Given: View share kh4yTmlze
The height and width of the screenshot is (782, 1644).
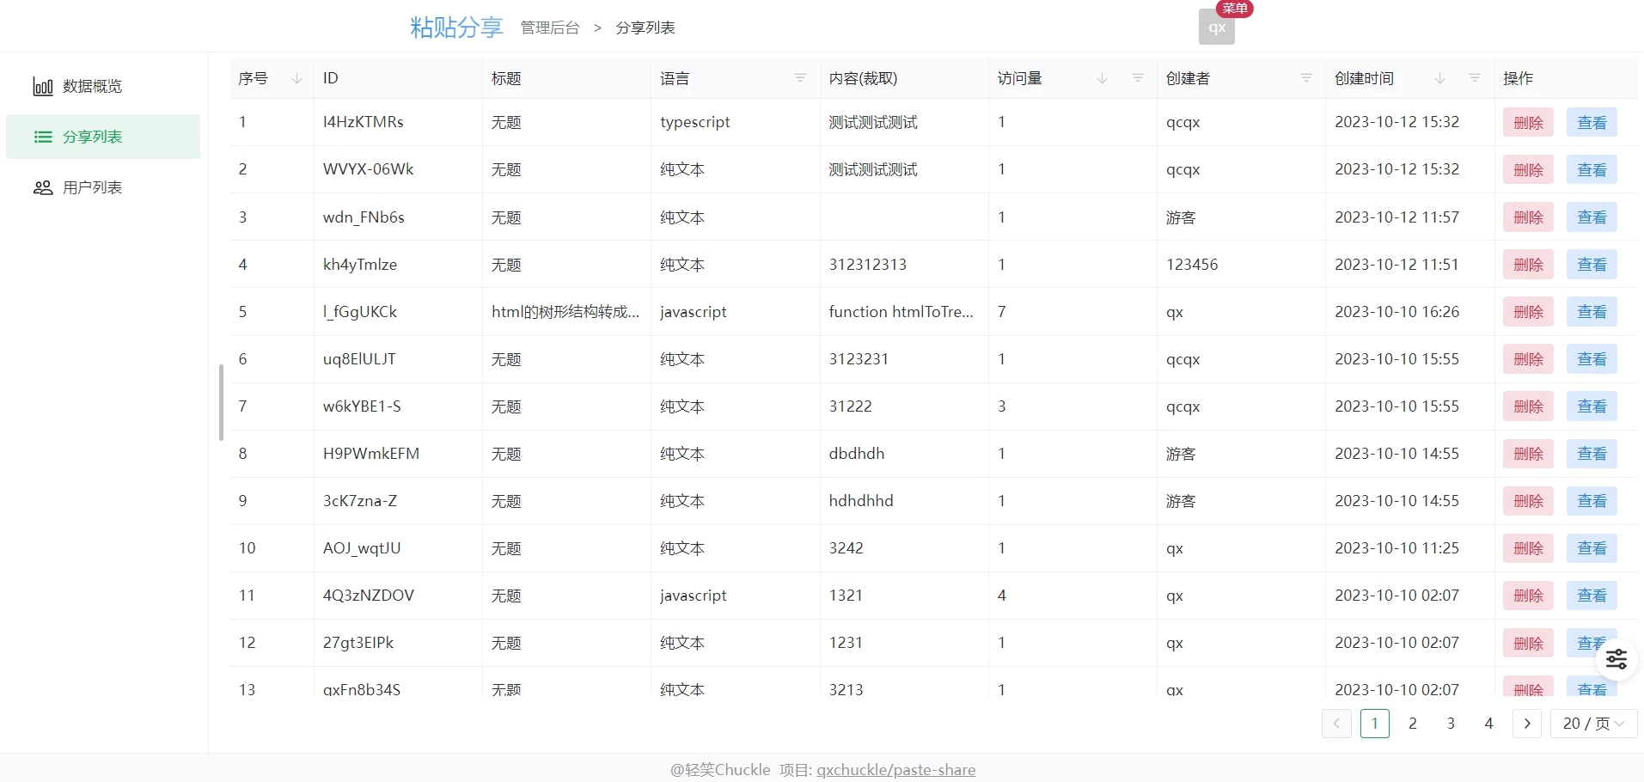Looking at the screenshot, I should point(1592,265).
